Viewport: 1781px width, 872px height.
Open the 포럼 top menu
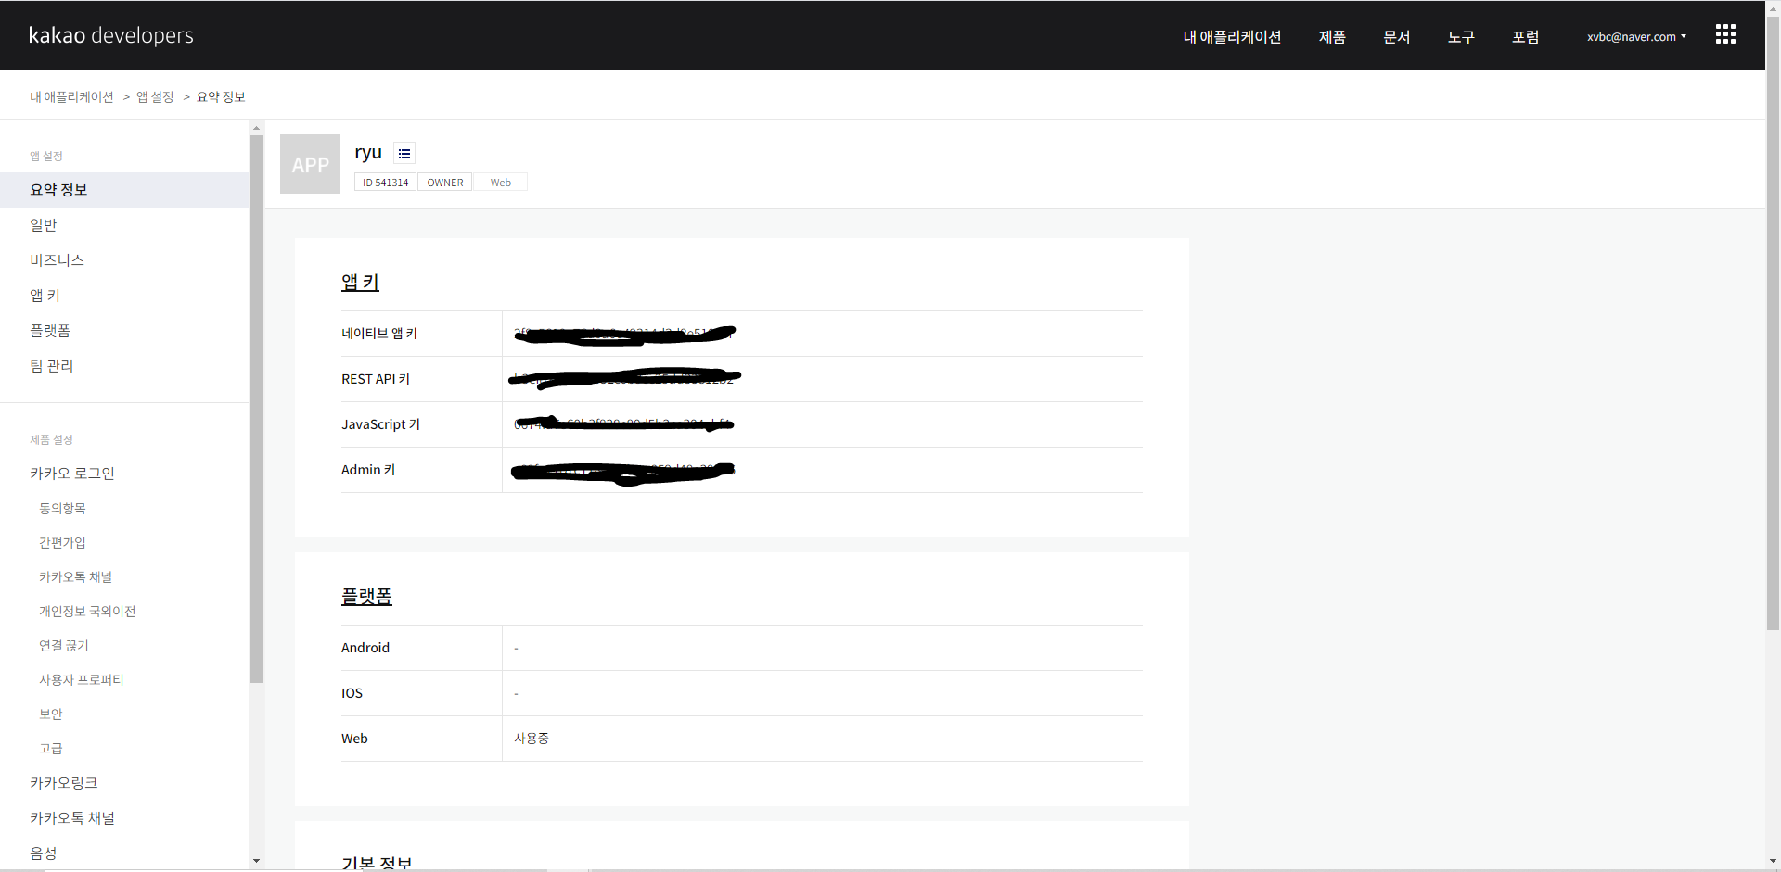[x=1526, y=37]
